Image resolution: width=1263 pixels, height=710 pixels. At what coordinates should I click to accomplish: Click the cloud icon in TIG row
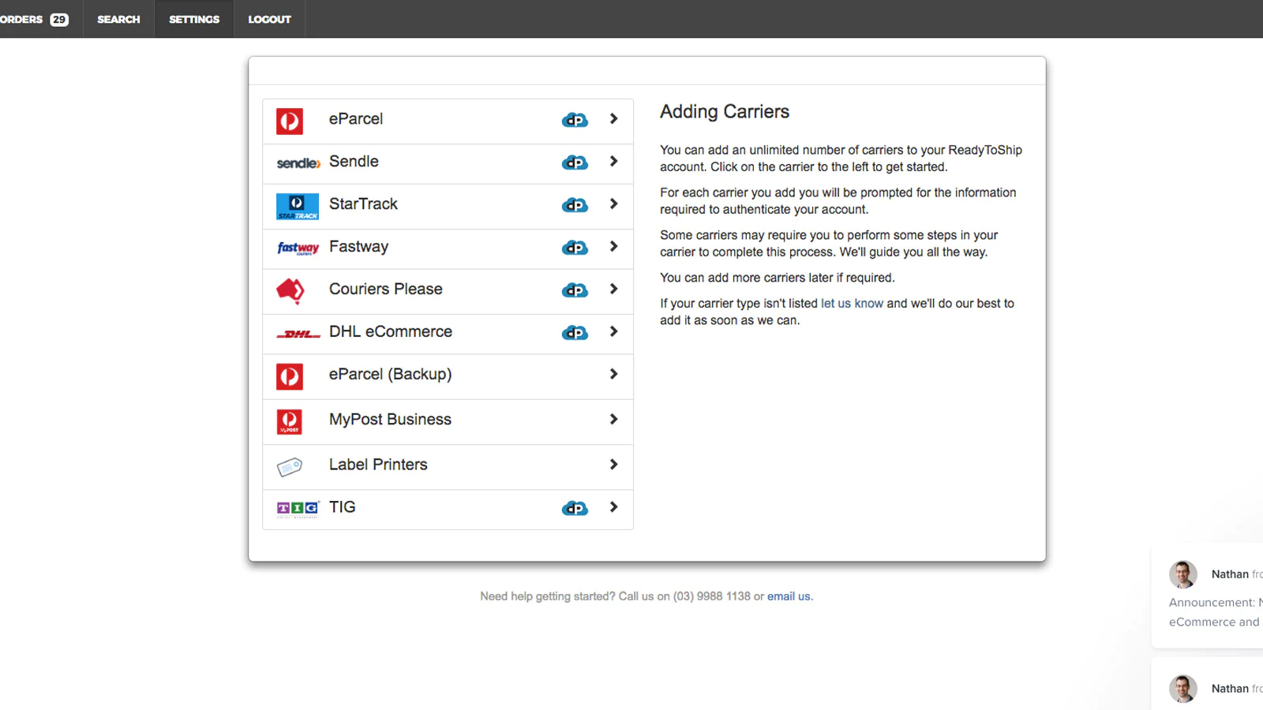pos(575,509)
